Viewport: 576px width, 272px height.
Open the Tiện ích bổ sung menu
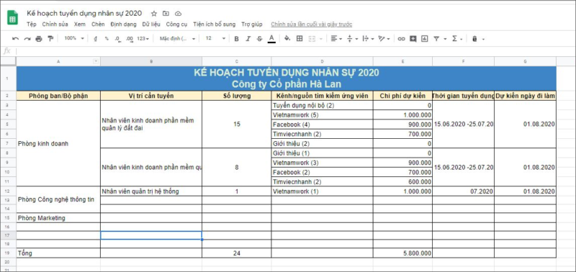pos(214,24)
